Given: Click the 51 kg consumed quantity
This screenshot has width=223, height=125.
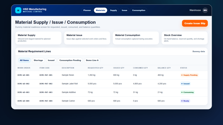Looking at the screenshot, I should [135, 92].
